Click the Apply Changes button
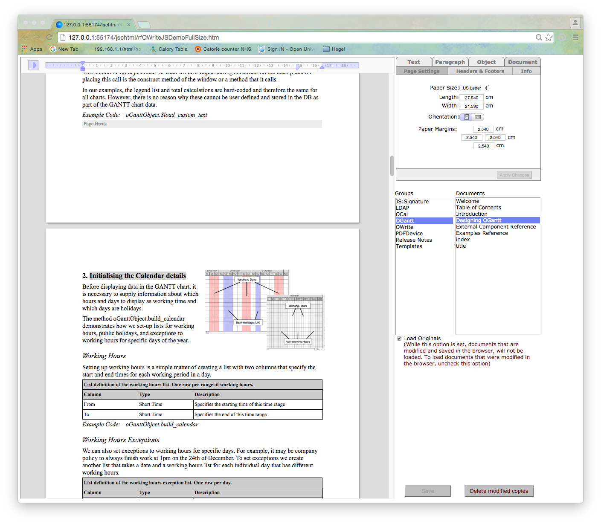The height and width of the screenshot is (524, 601). [514, 175]
